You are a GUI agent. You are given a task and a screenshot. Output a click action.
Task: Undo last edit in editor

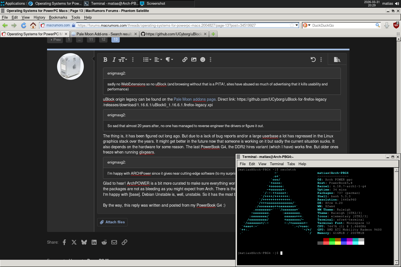(313, 60)
